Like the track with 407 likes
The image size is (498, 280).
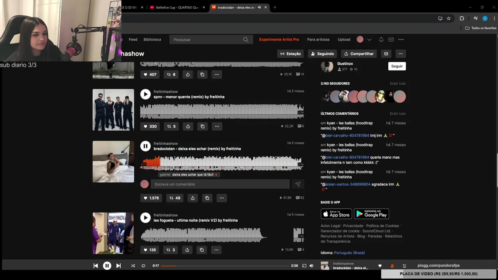tap(150, 74)
